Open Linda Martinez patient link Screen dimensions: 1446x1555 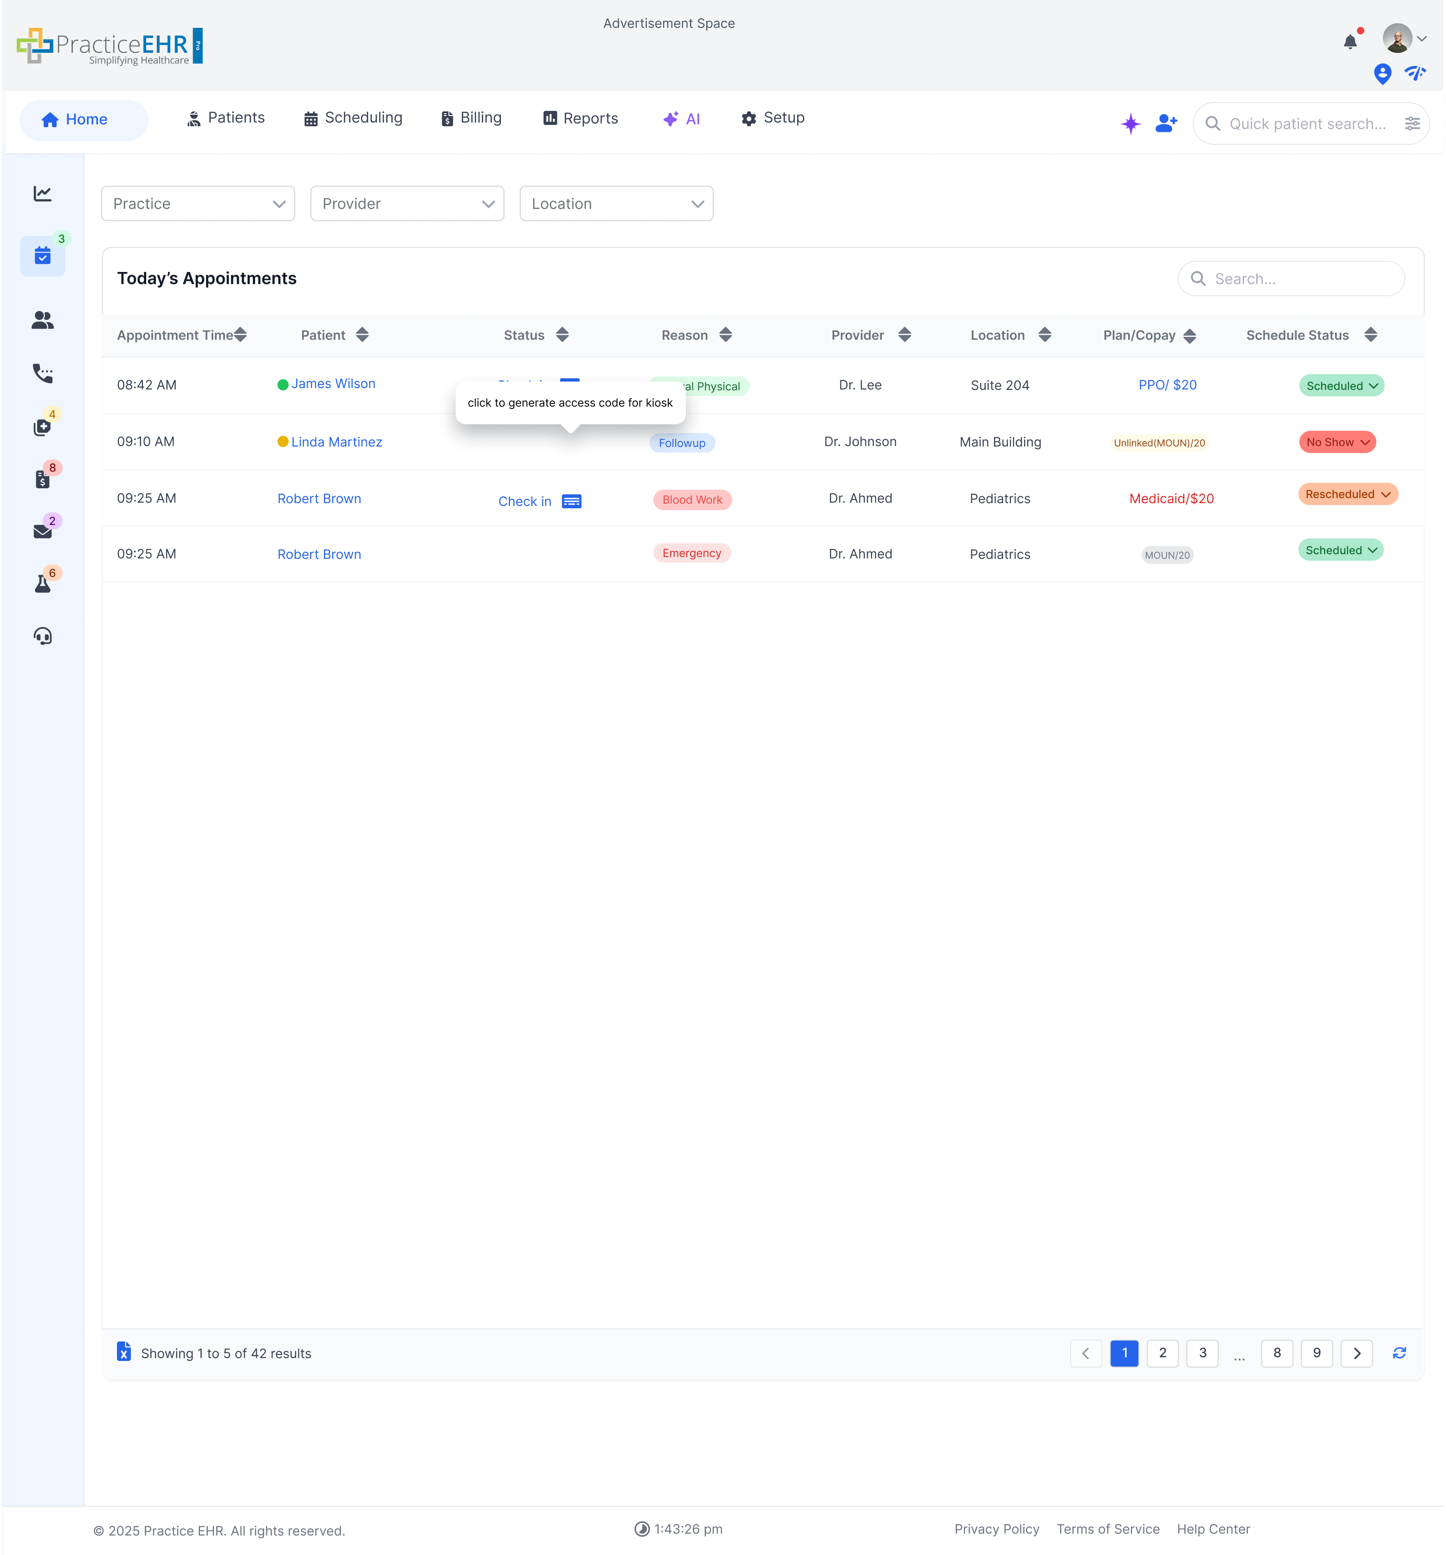336,442
